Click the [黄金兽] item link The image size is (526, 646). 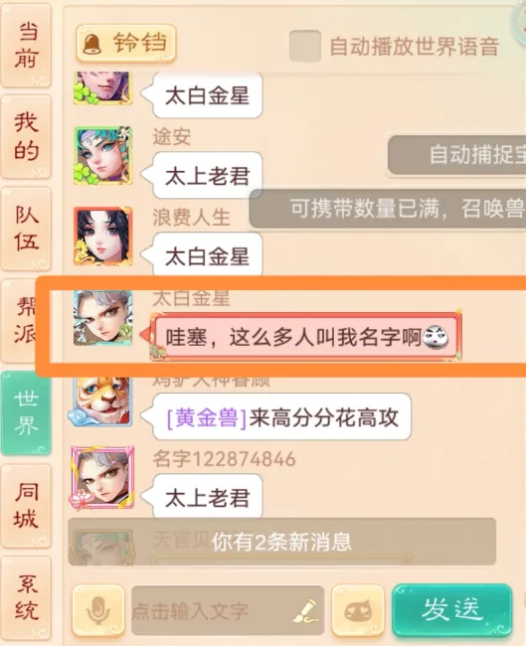point(207,417)
